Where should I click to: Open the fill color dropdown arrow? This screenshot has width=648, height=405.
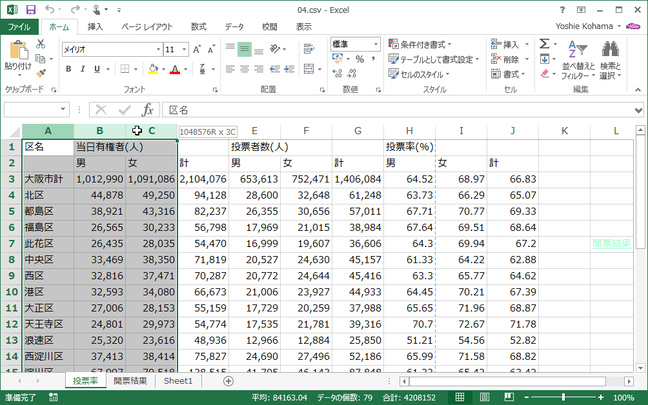click(164, 70)
